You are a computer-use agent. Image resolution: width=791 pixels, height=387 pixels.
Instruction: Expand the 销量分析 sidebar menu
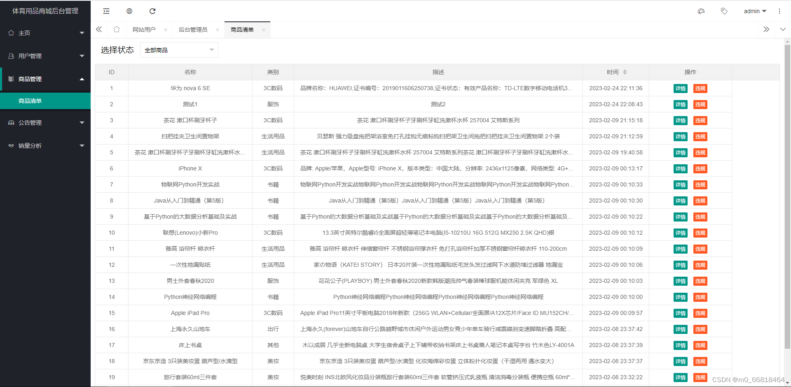45,146
